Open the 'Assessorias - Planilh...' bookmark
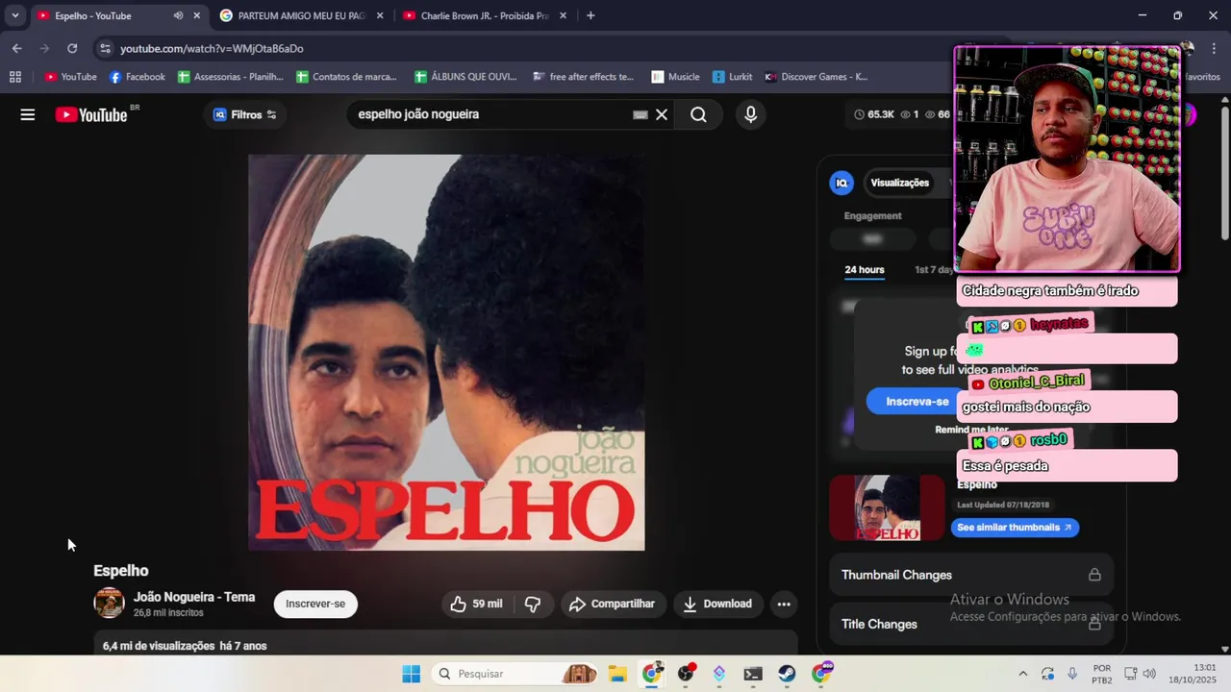Viewport: 1231px width, 692px height. point(231,77)
